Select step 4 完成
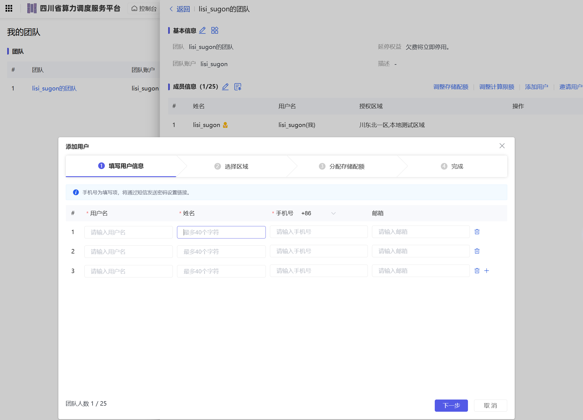Screen dimensions: 583x420 (452, 166)
